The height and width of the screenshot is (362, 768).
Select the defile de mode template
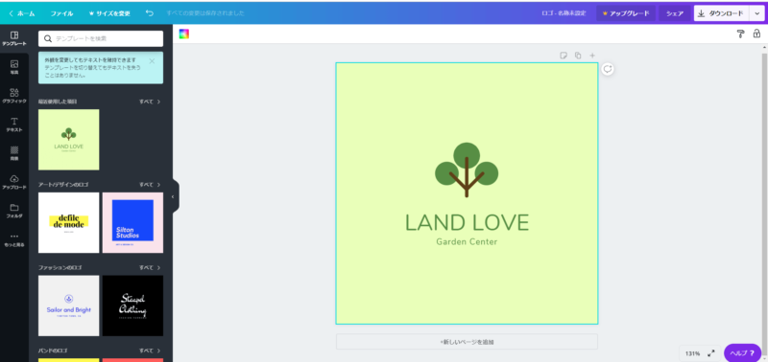point(68,223)
